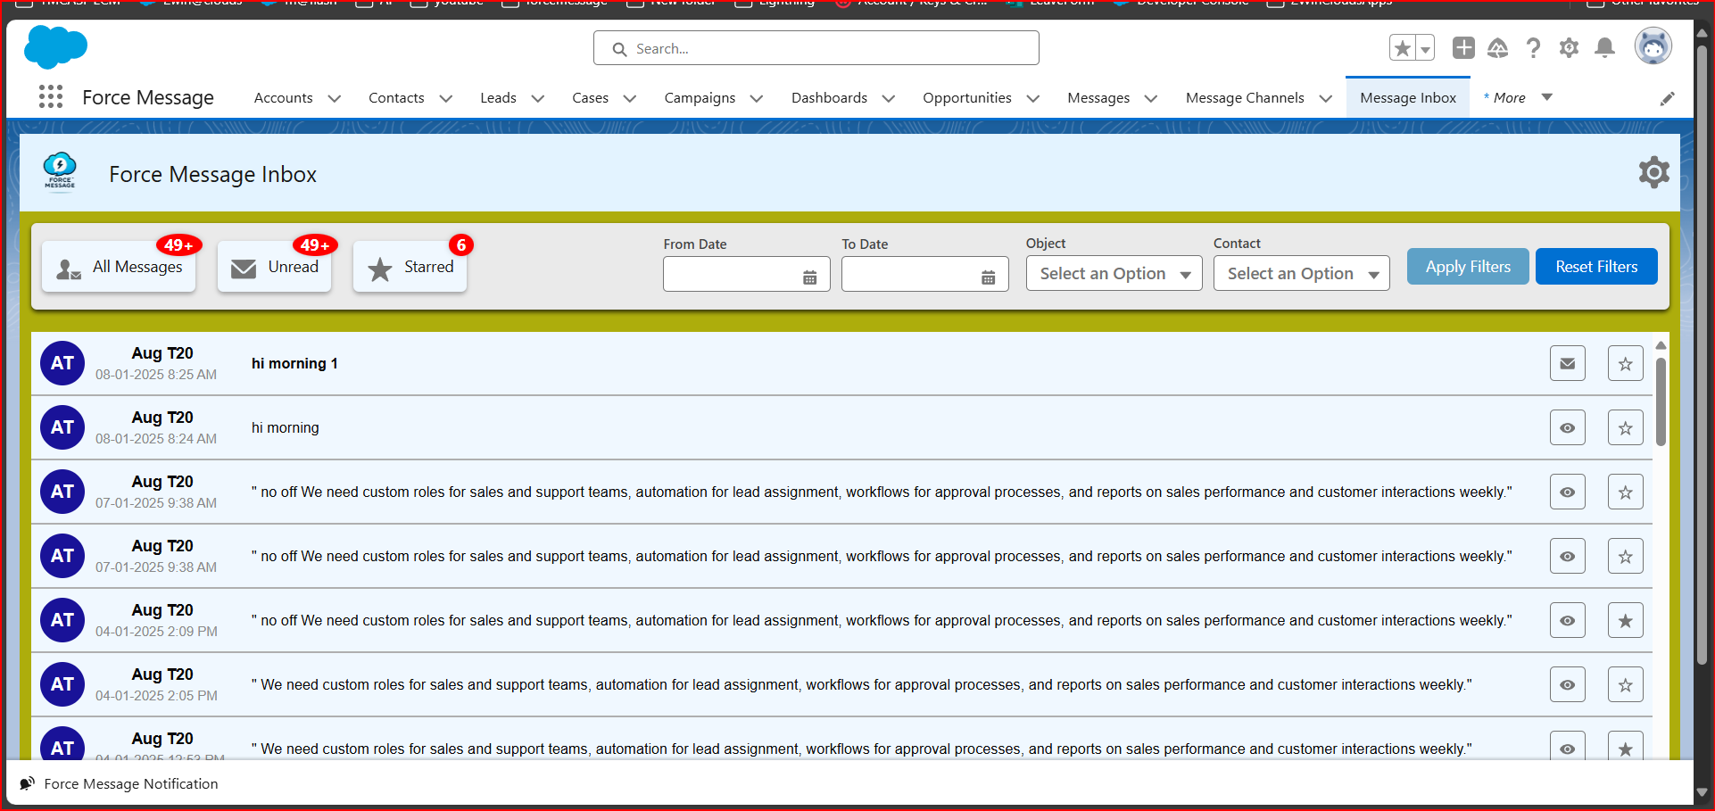Click the Apply Filters button
Screen dimensions: 1715x811
(x=1467, y=267)
